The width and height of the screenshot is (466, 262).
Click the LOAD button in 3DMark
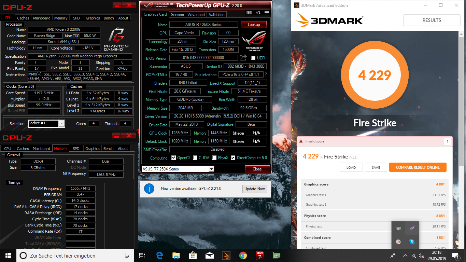[351, 167]
